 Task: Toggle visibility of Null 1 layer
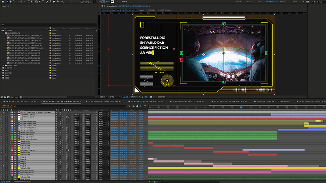[x=2, y=119]
